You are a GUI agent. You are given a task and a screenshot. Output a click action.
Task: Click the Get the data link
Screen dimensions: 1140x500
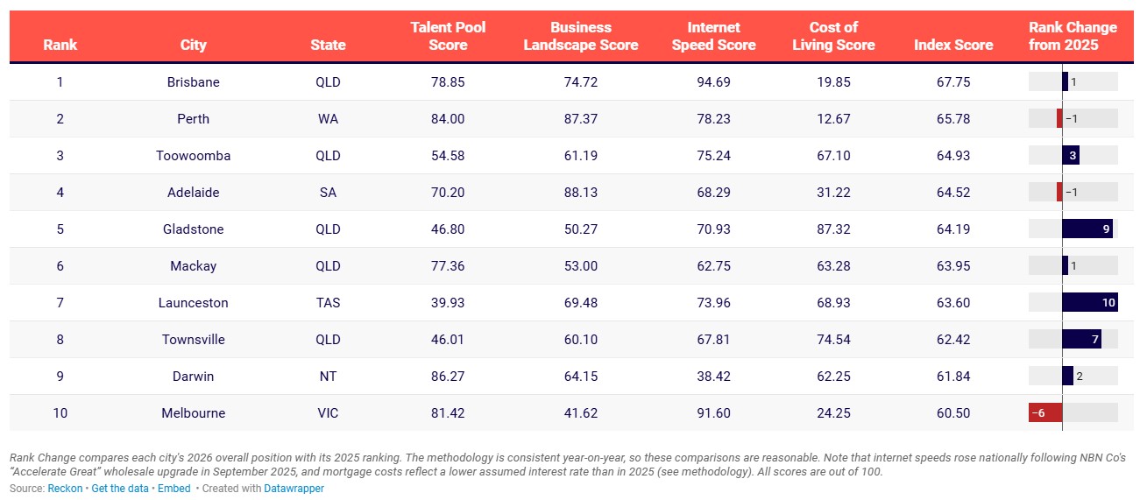[x=120, y=489]
